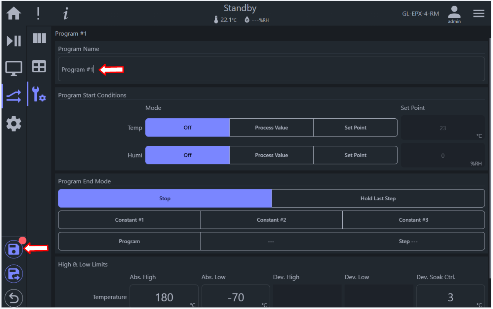Set Humi start mode to Process Value
Screen dimensions: 493x309
pos(271,155)
